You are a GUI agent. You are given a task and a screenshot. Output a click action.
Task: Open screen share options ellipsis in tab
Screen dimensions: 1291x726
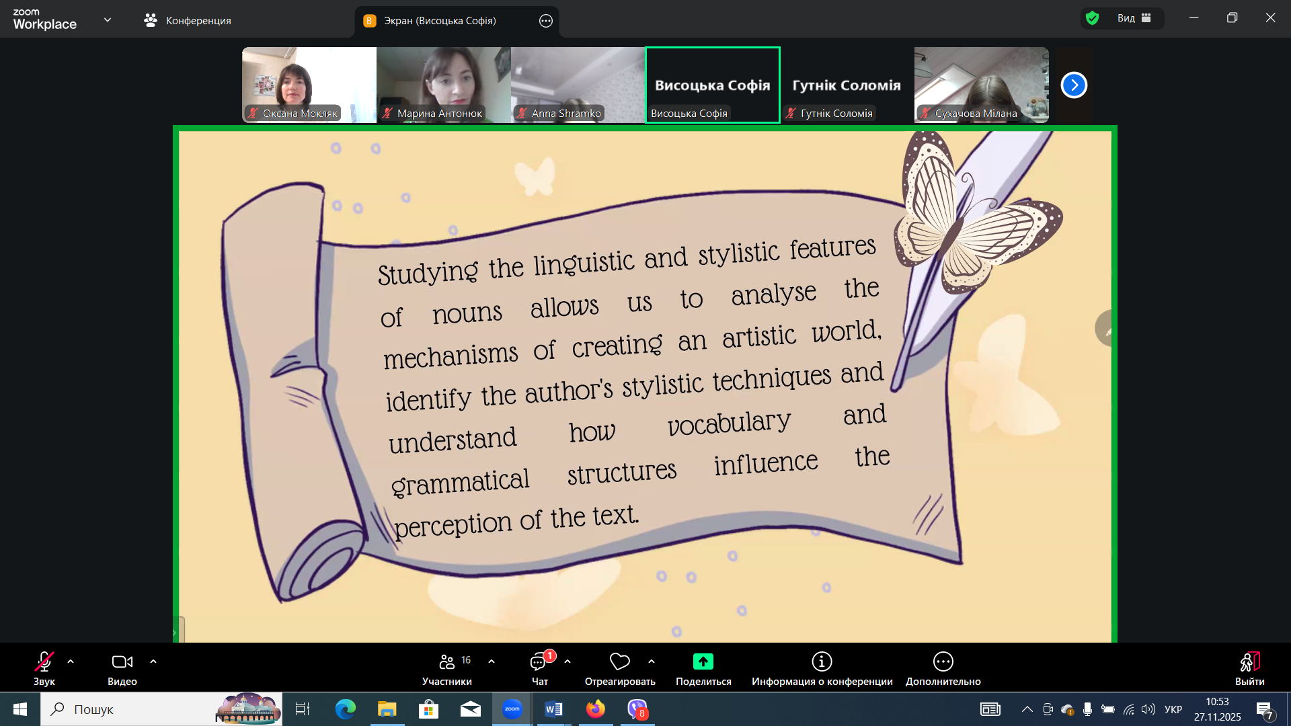pyautogui.click(x=546, y=21)
